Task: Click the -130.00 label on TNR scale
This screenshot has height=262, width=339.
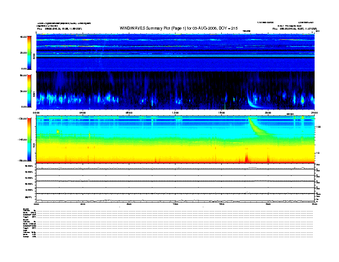Action: coord(23,119)
